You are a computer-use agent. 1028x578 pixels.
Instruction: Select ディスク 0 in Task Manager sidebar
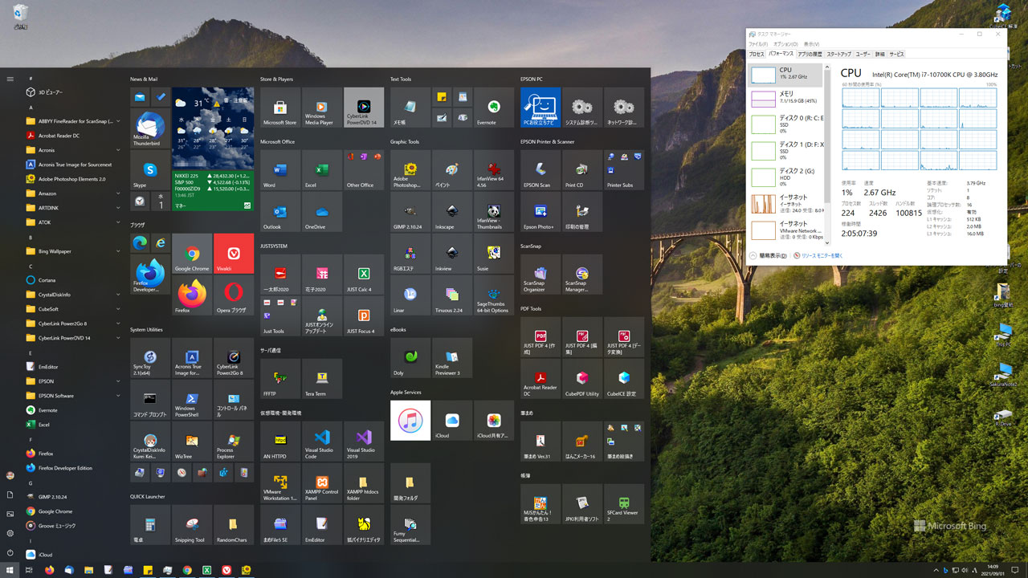click(785, 124)
